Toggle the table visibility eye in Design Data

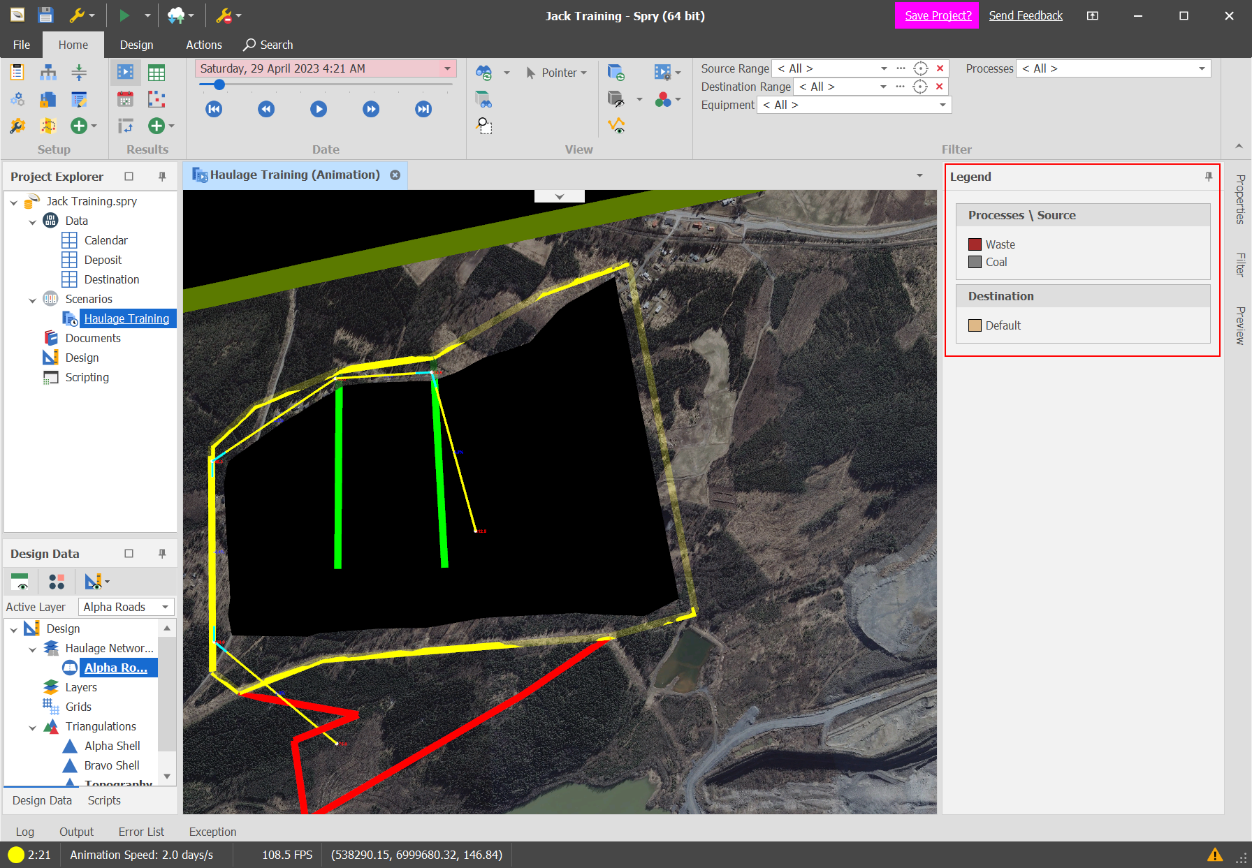point(20,581)
